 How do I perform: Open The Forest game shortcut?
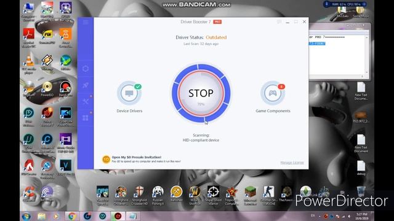(x=286, y=194)
